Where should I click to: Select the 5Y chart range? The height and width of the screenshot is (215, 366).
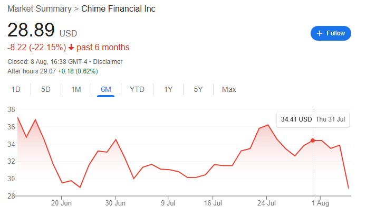198,89
